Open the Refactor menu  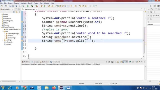pyautogui.click(x=16, y=3)
